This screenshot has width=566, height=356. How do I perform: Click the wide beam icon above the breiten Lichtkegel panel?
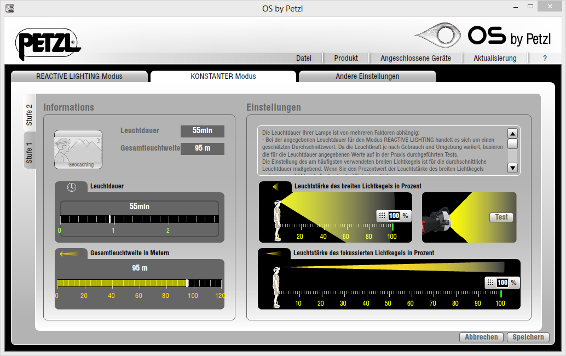(275, 187)
